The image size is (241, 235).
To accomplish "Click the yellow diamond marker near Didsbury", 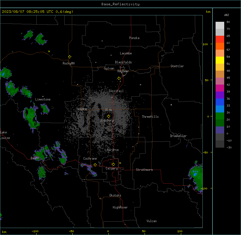I will click(108, 116).
